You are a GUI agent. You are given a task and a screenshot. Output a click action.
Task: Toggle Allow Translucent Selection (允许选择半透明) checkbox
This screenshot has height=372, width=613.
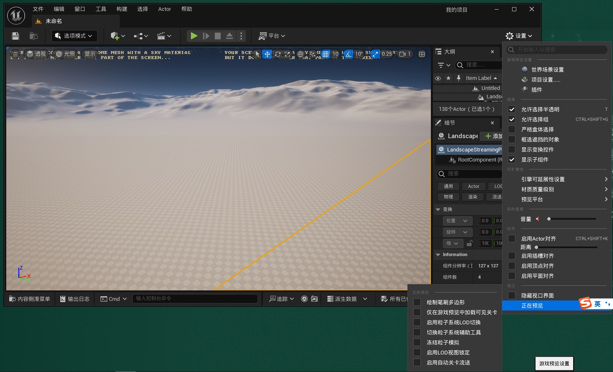click(x=512, y=109)
